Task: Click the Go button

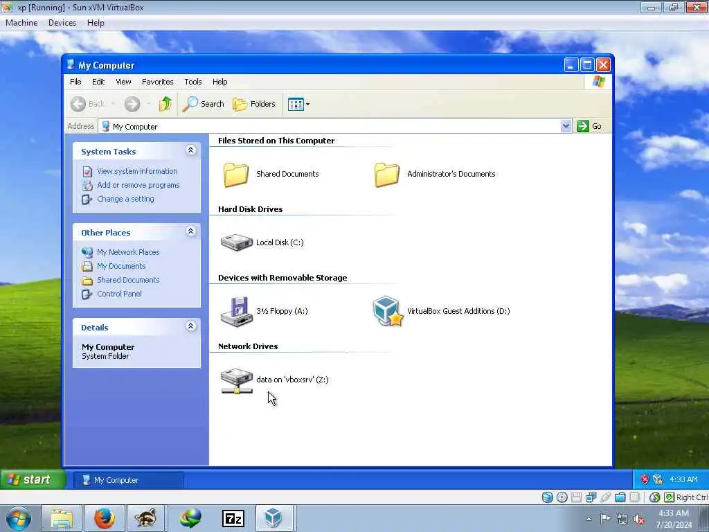Action: click(589, 126)
